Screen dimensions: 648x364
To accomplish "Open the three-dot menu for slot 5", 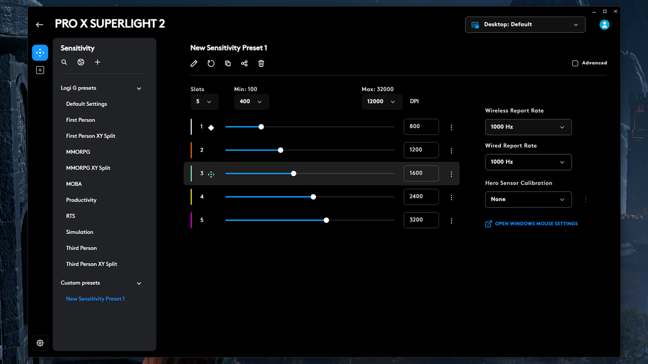I will point(451,221).
